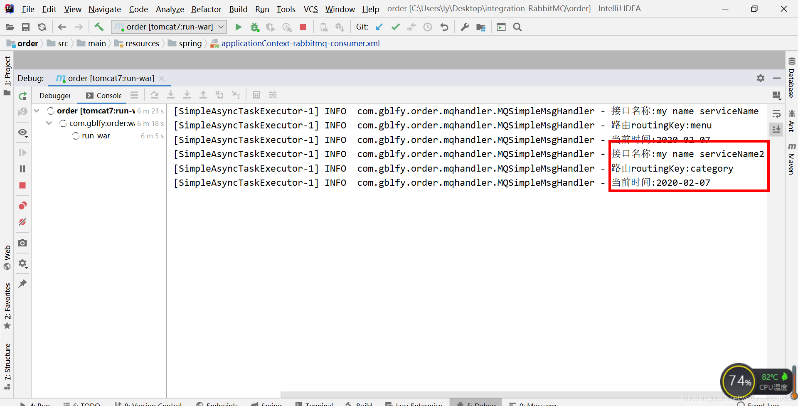Screen dimensions: 798x406
Task: Pause program in debug sidebar
Action: pyautogui.click(x=22, y=169)
